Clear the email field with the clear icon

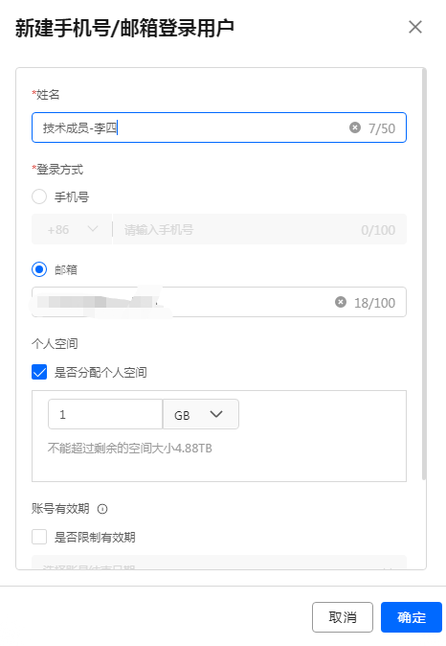pos(341,302)
